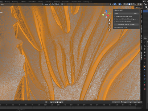Open the Modifiers wrench icon
This screenshot has height=111, width=148.
(145, 70)
